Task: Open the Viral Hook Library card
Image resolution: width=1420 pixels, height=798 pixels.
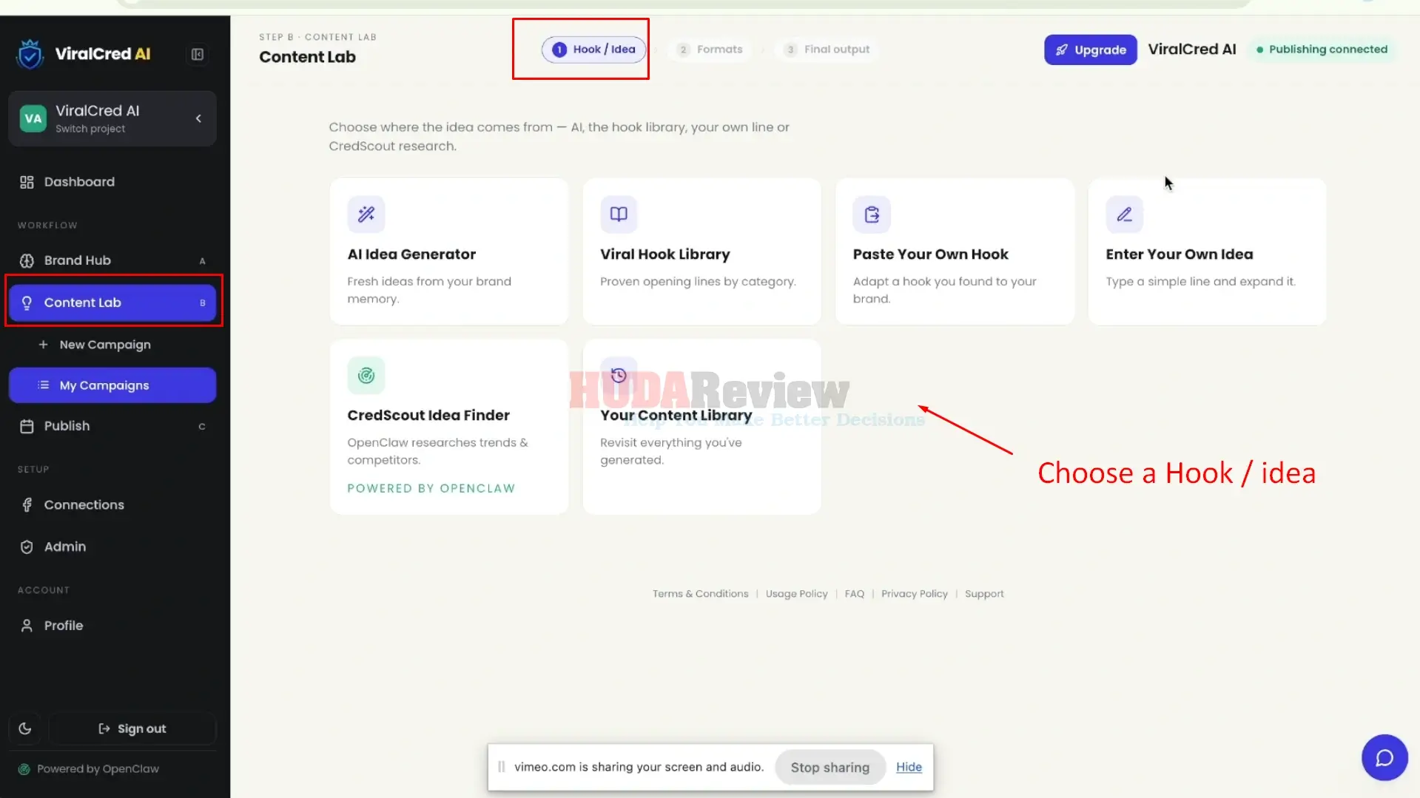Action: click(701, 251)
